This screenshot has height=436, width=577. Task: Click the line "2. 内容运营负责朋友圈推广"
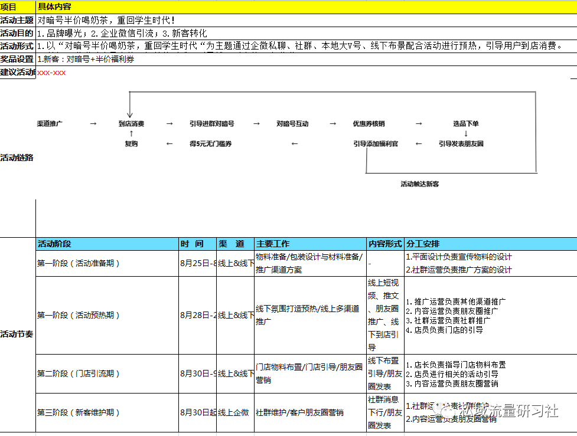(452, 312)
